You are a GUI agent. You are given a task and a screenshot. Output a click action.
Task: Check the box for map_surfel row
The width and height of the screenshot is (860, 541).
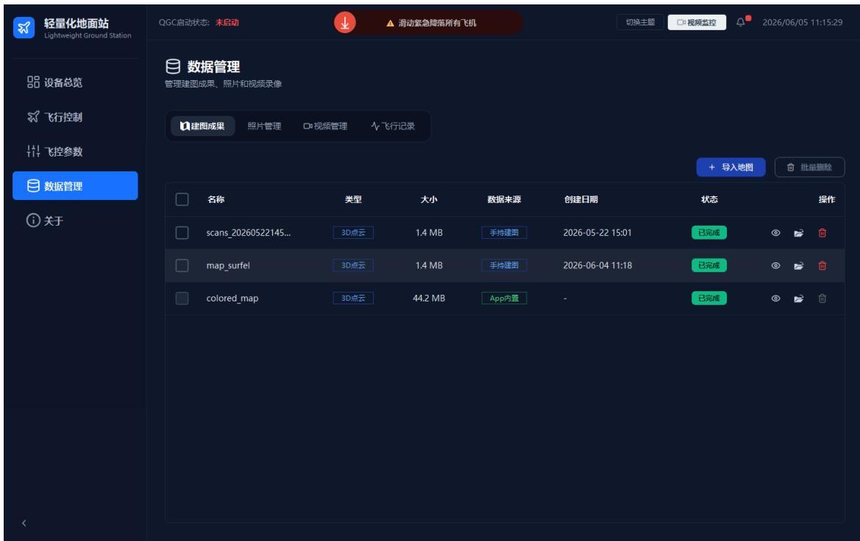click(182, 266)
